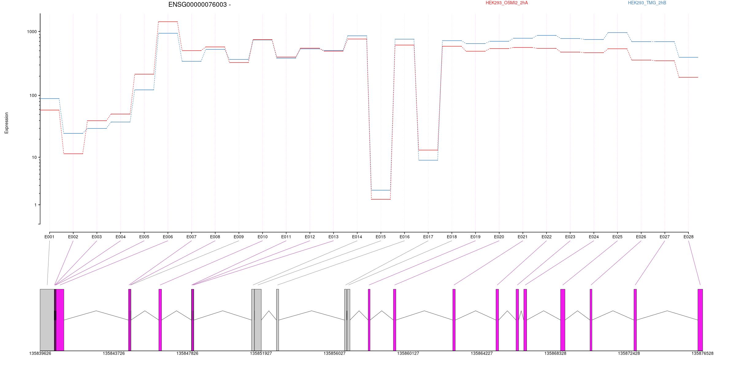Click exon label E001 on the x-axis
Viewport: 736px width, 368px height.
(x=49, y=237)
